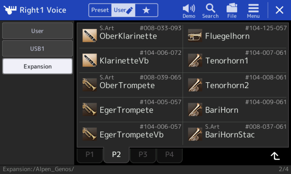Select the User storage button
The image size is (291, 174).
click(x=37, y=31)
